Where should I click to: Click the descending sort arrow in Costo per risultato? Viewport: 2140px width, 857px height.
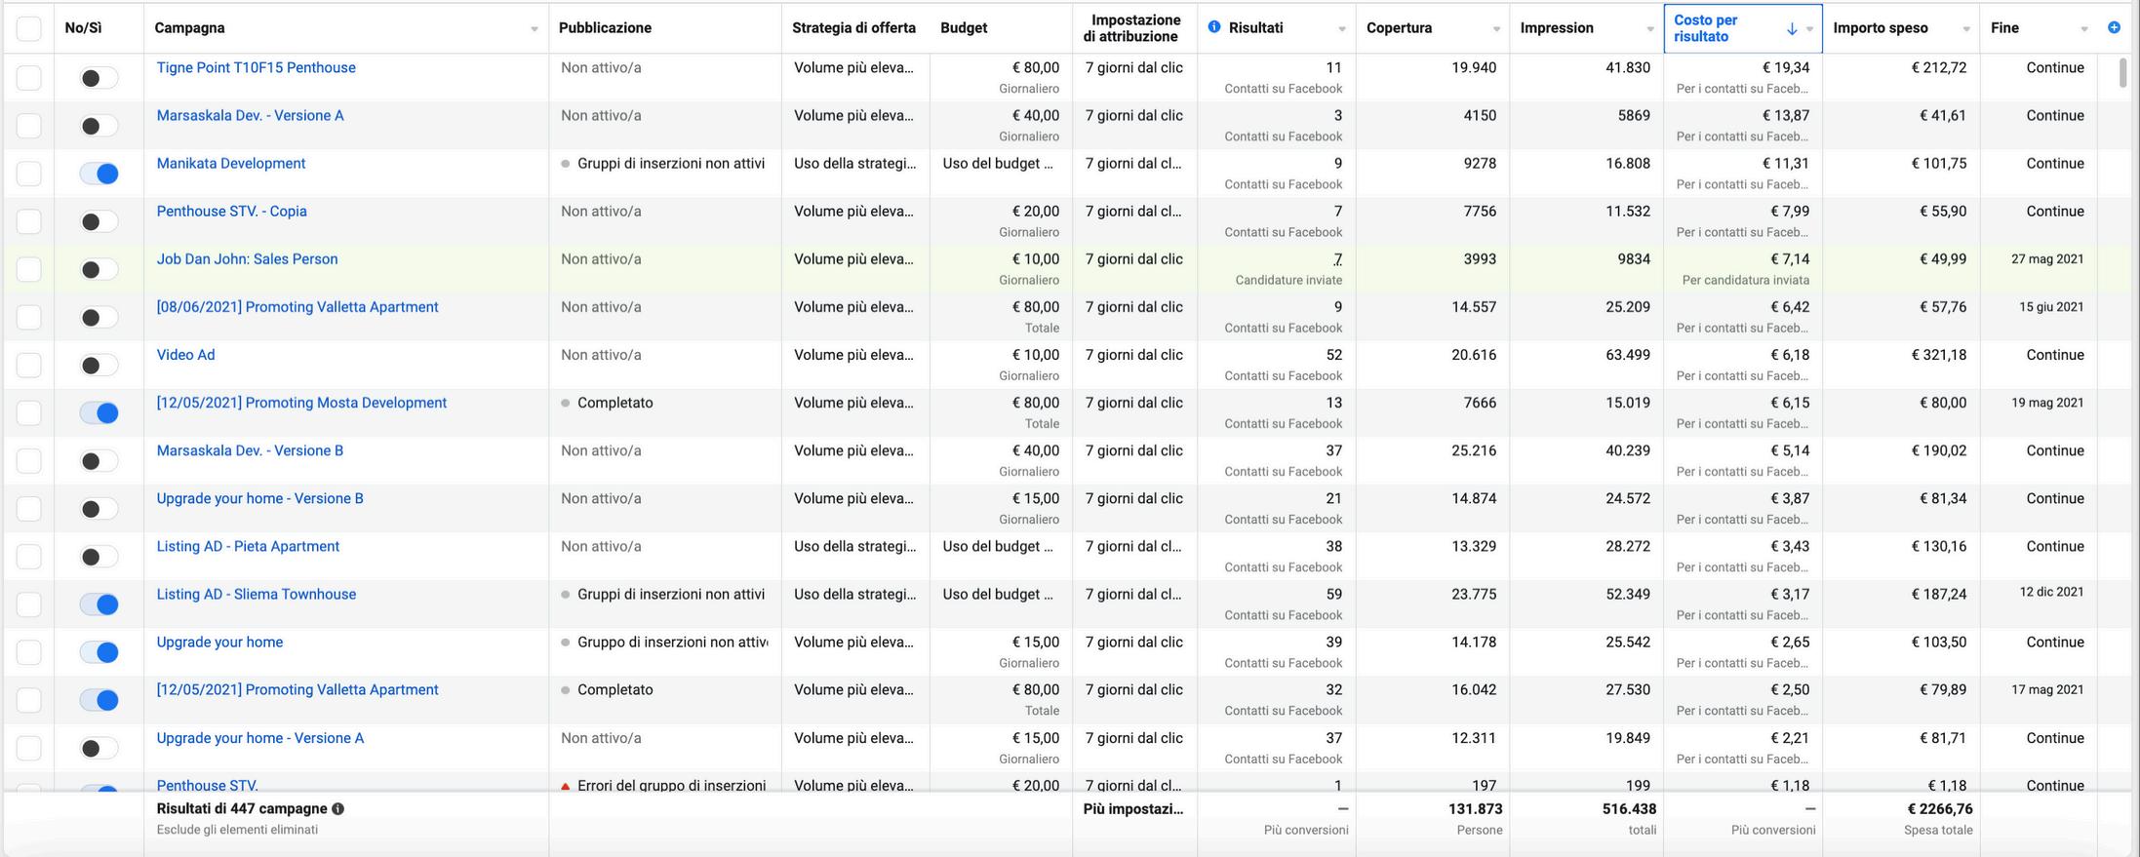(1791, 29)
